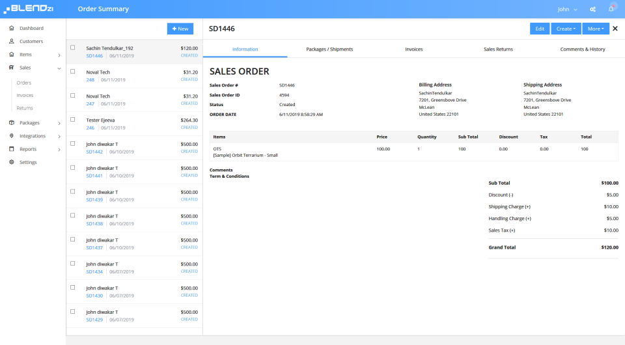Image resolution: width=625 pixels, height=345 pixels.
Task: Click the New order button
Action: pyautogui.click(x=180, y=29)
